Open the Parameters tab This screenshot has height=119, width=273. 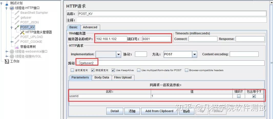pos(80,78)
